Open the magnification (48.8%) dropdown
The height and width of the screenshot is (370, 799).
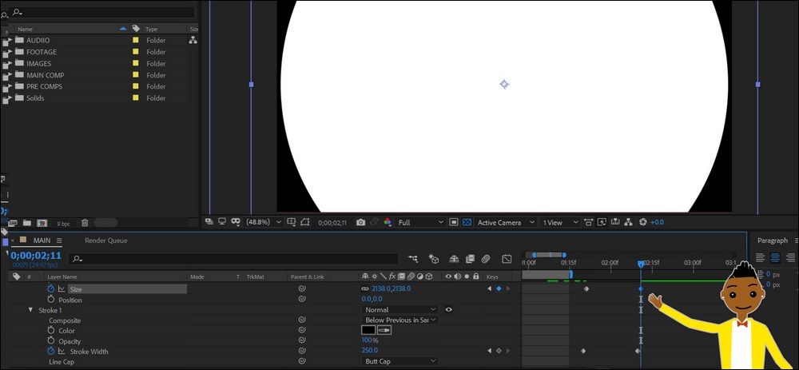[x=264, y=222]
